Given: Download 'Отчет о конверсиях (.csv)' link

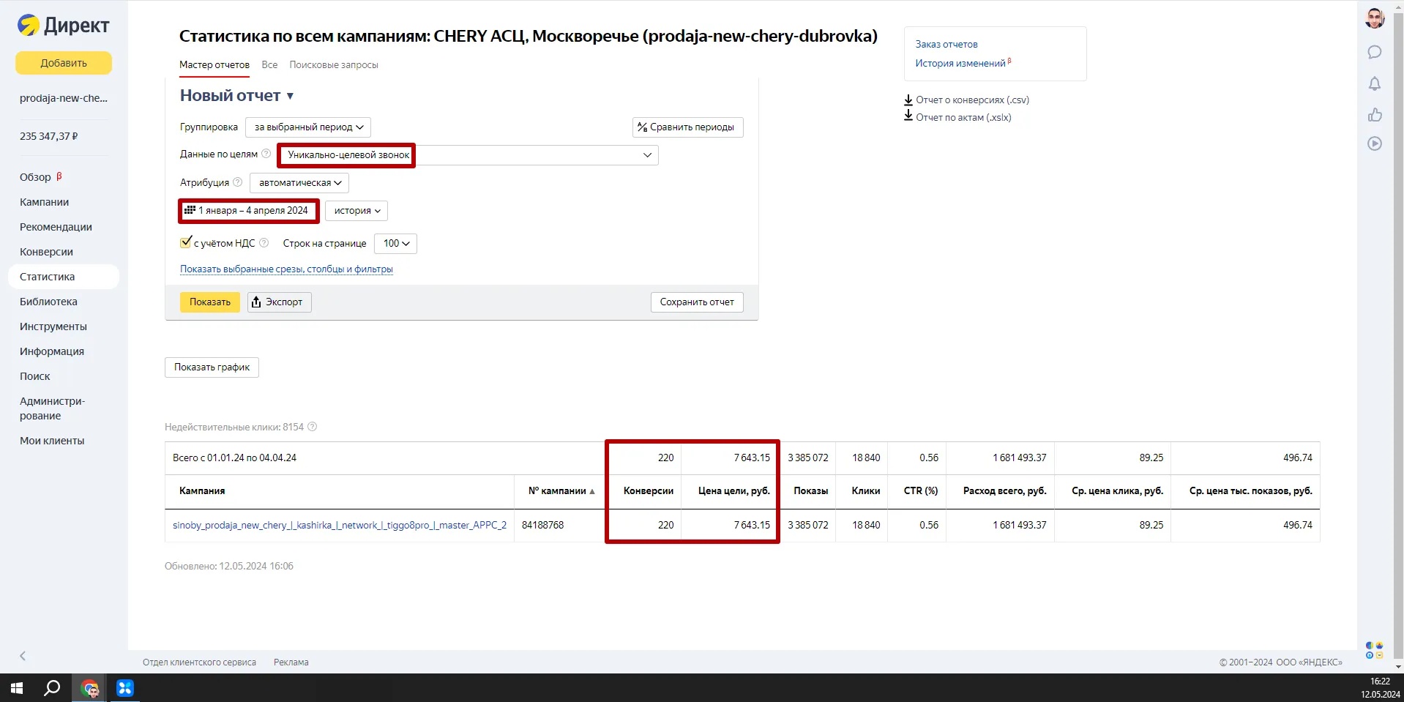Looking at the screenshot, I should pos(971,100).
